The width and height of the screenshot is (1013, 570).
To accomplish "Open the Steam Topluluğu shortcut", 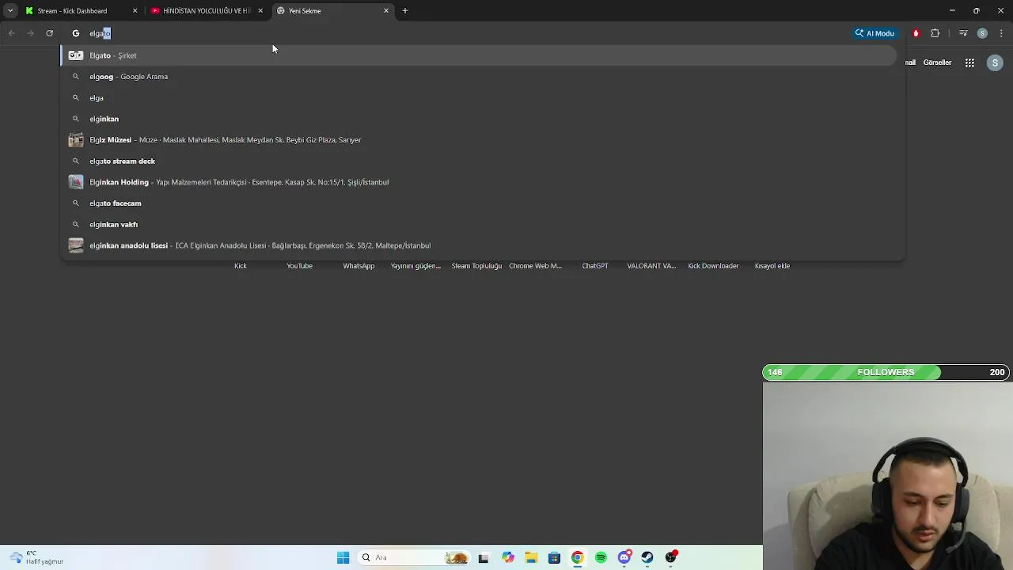I will (x=476, y=266).
